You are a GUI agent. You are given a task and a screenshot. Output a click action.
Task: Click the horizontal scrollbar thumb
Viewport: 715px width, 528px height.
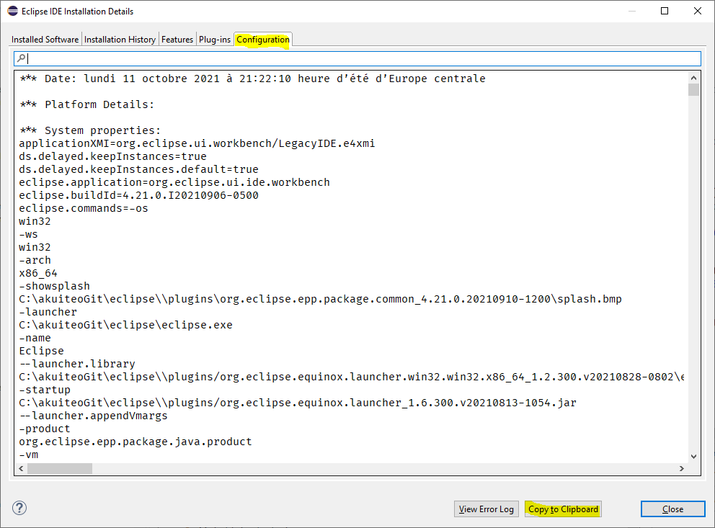[x=61, y=468]
